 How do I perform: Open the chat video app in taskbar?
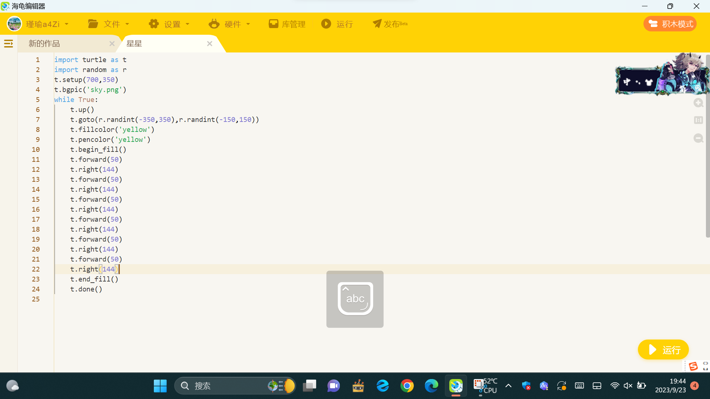coord(334,386)
